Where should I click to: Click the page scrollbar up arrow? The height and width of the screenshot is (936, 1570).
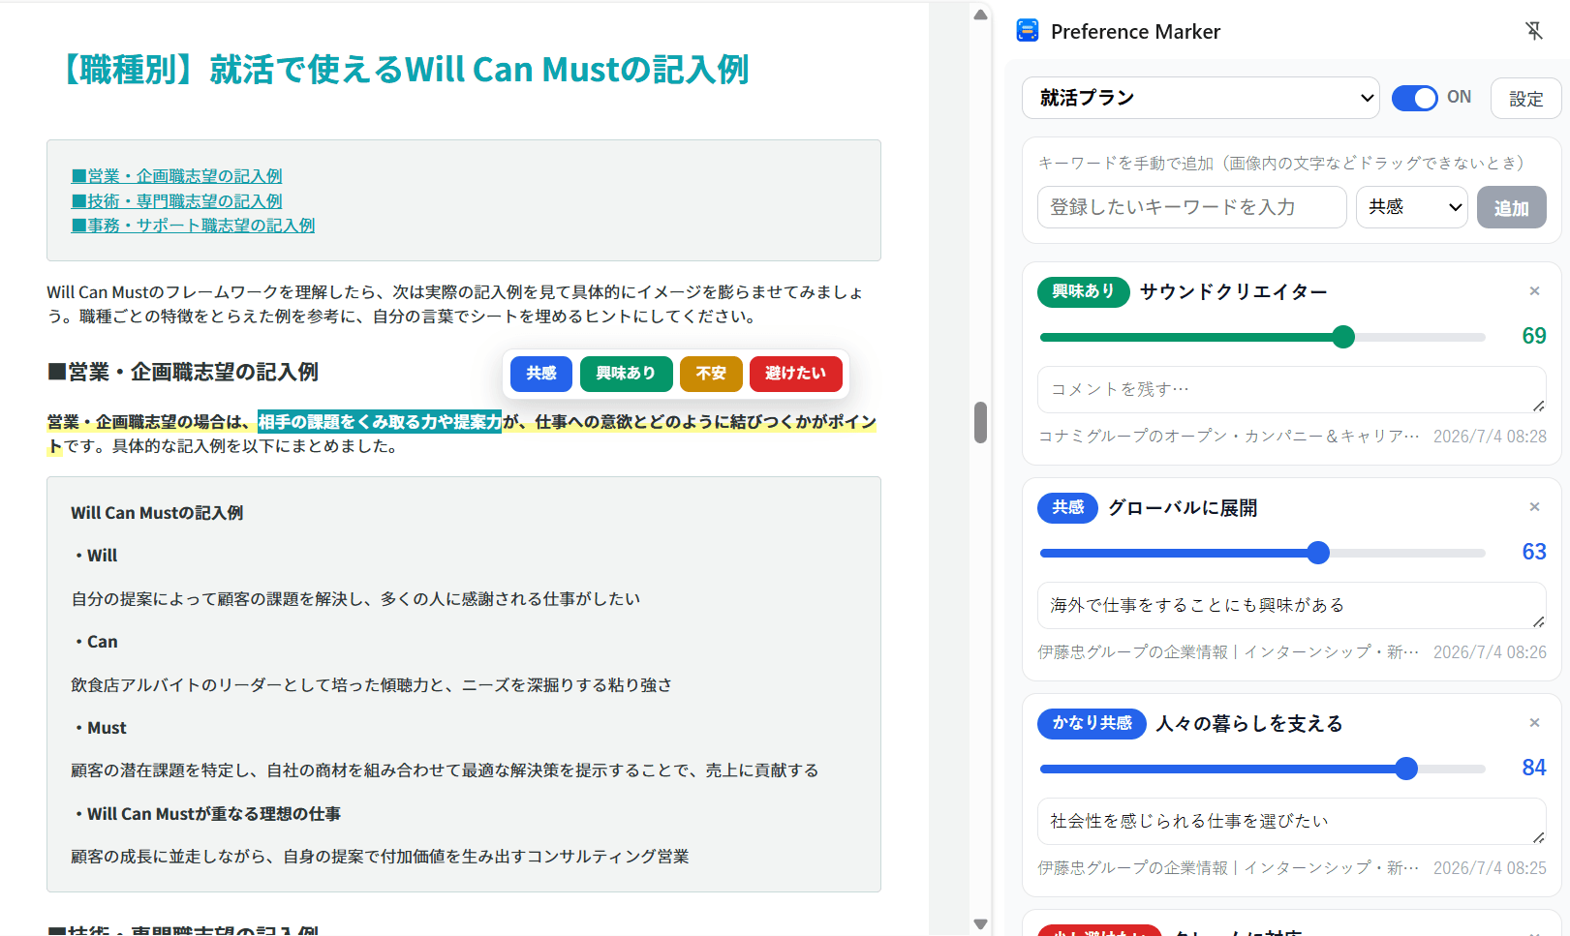[x=980, y=14]
